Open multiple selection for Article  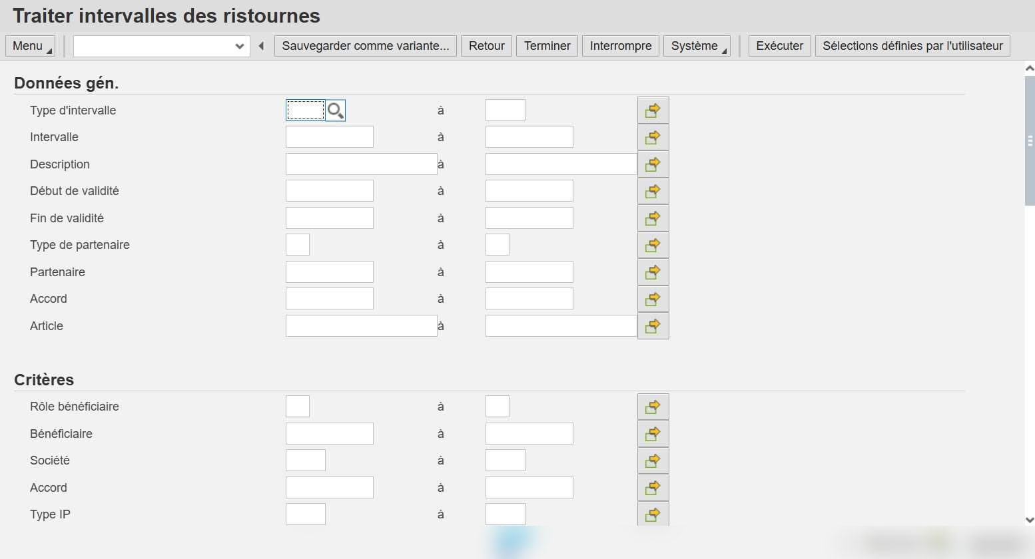653,326
